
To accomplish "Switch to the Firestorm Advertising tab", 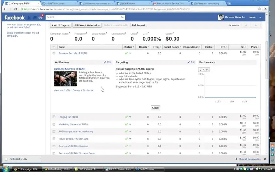I will (207, 4).
